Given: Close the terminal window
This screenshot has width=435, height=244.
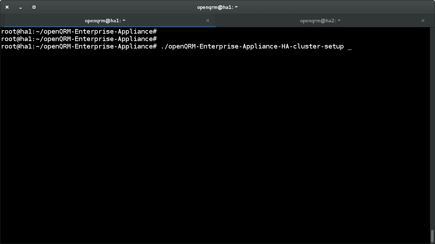Looking at the screenshot, I should (7, 7).
